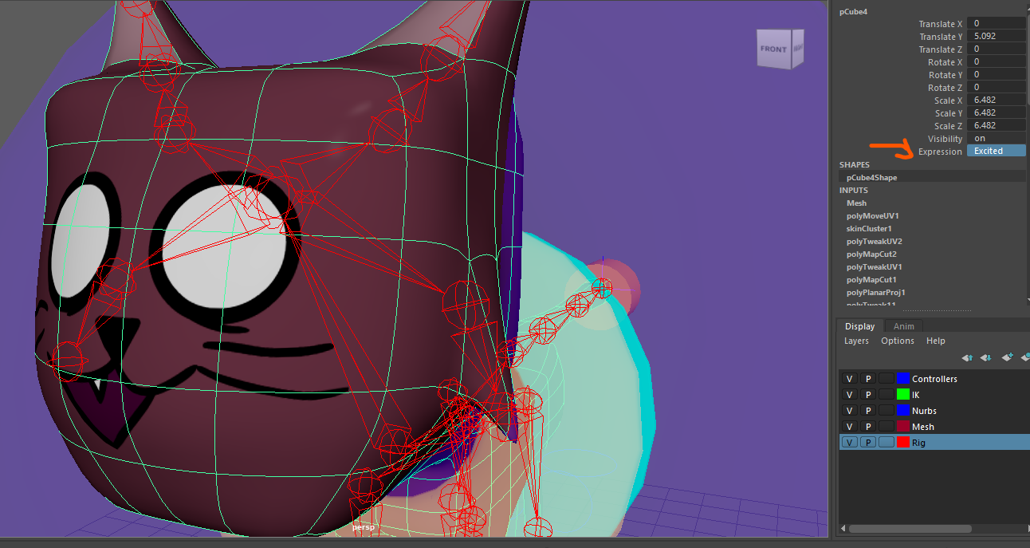Create new empty layer icon
The width and height of the screenshot is (1030, 548).
coord(1007,357)
